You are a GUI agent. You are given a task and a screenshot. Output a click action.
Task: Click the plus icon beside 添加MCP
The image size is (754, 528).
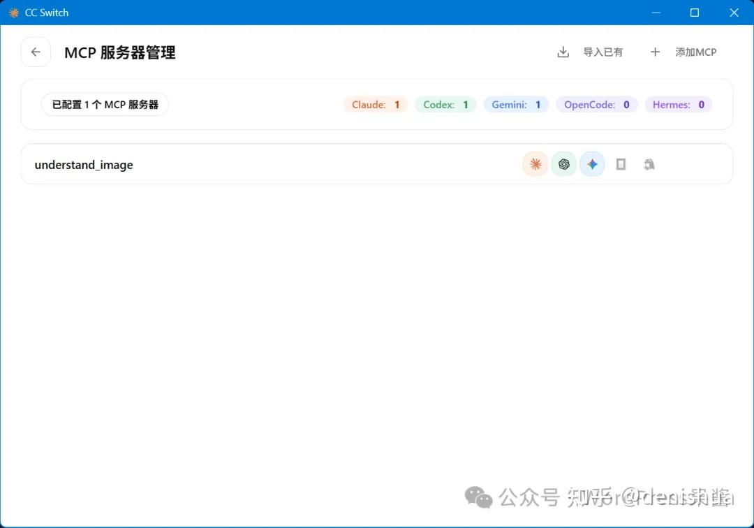pos(655,52)
